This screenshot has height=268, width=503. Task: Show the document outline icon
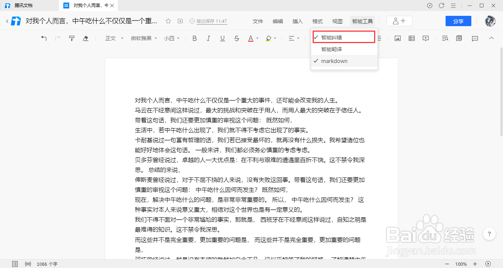pyautogui.click(x=15, y=264)
